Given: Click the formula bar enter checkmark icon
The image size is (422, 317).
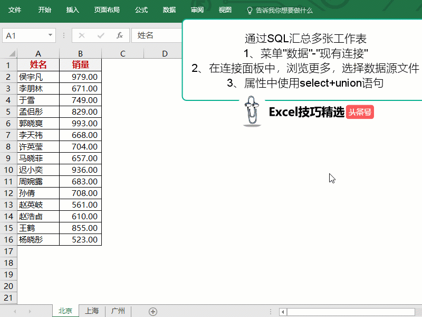Looking at the screenshot, I should tap(101, 35).
